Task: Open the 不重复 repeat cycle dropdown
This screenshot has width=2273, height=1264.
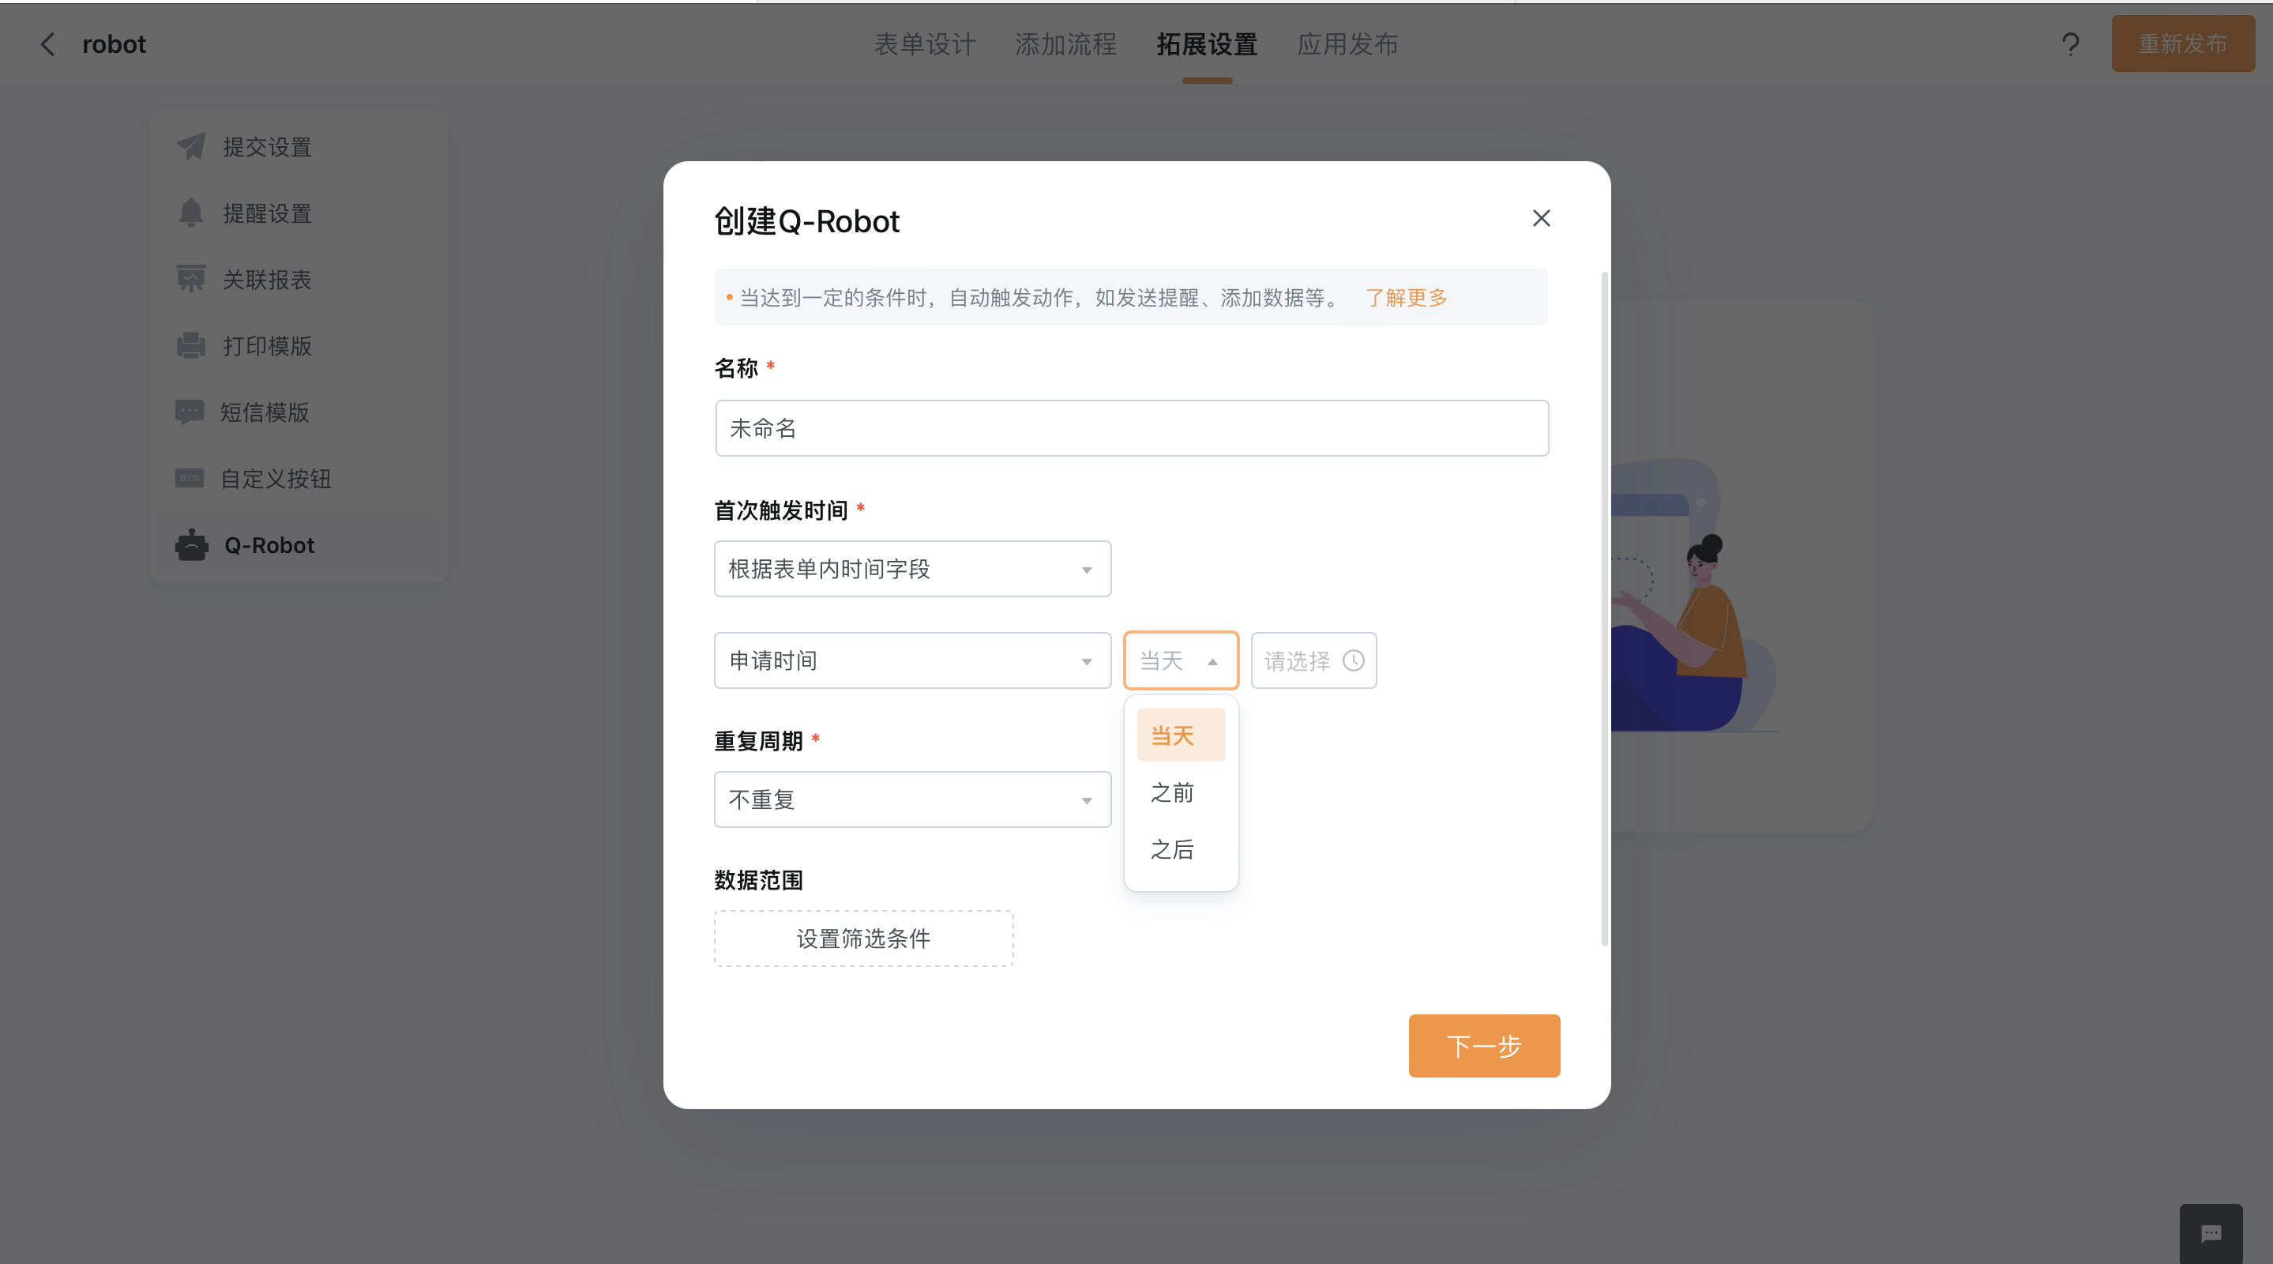Action: click(912, 799)
